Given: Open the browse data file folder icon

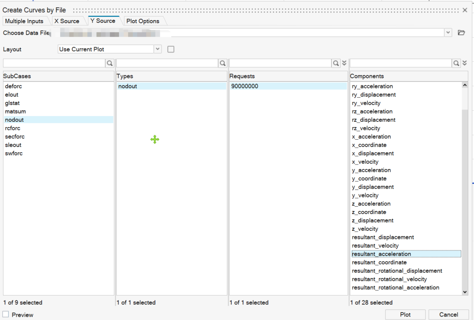Looking at the screenshot, I should coord(461,32).
